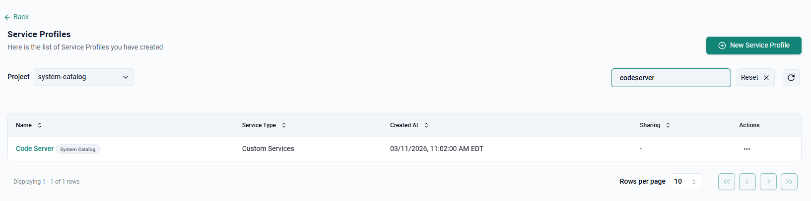Viewport: 811px width, 201px height.
Task: Go to the first page of results
Action: tap(726, 182)
